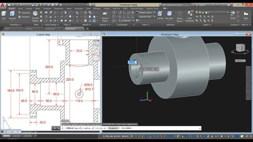Click the Group tool
The width and height of the screenshot is (253, 142).
233,15
